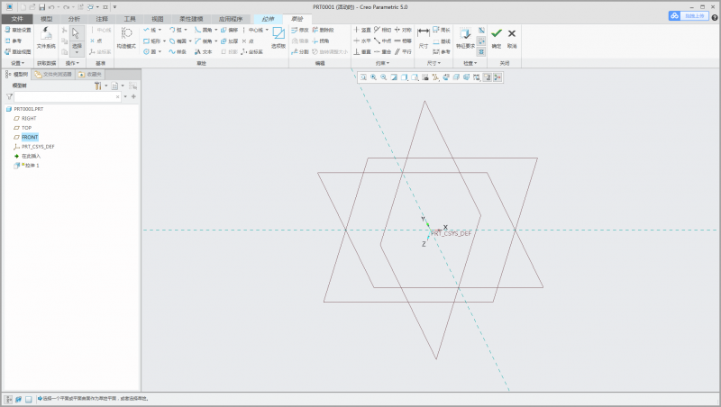721x407 pixels.
Task: Open the 应用程序 (Applications) ribbon tab
Action: [231, 19]
